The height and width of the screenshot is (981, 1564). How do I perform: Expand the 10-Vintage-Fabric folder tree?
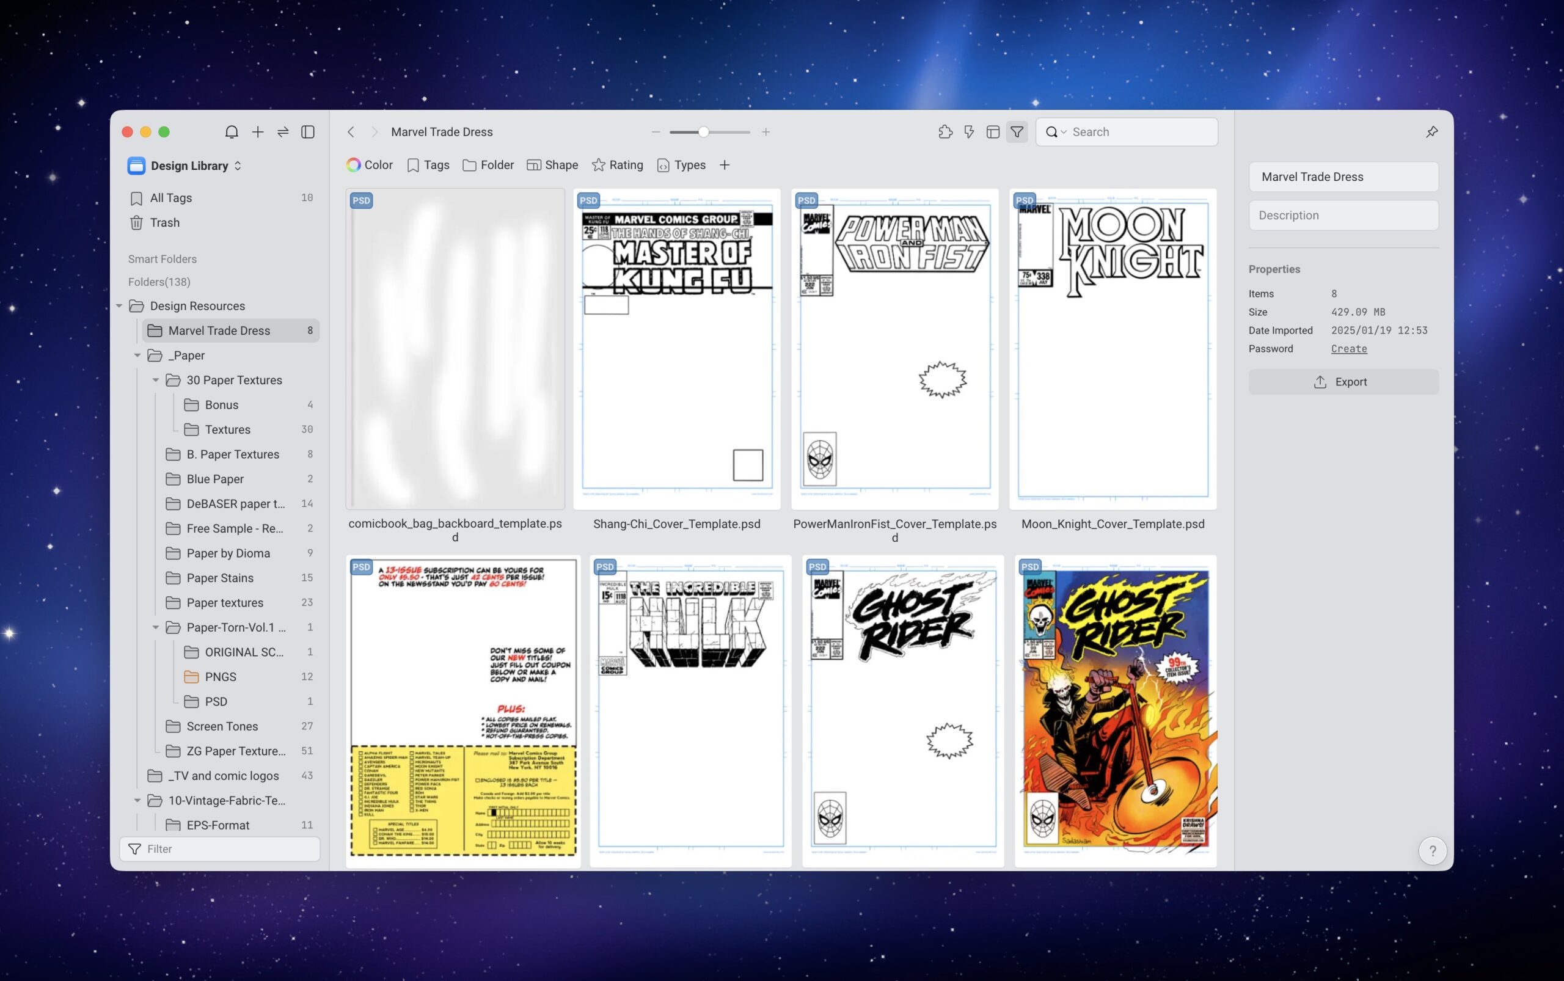[x=137, y=800]
